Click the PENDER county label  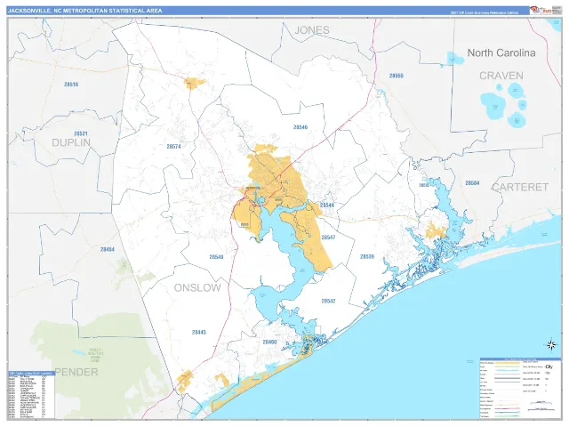pos(76,372)
